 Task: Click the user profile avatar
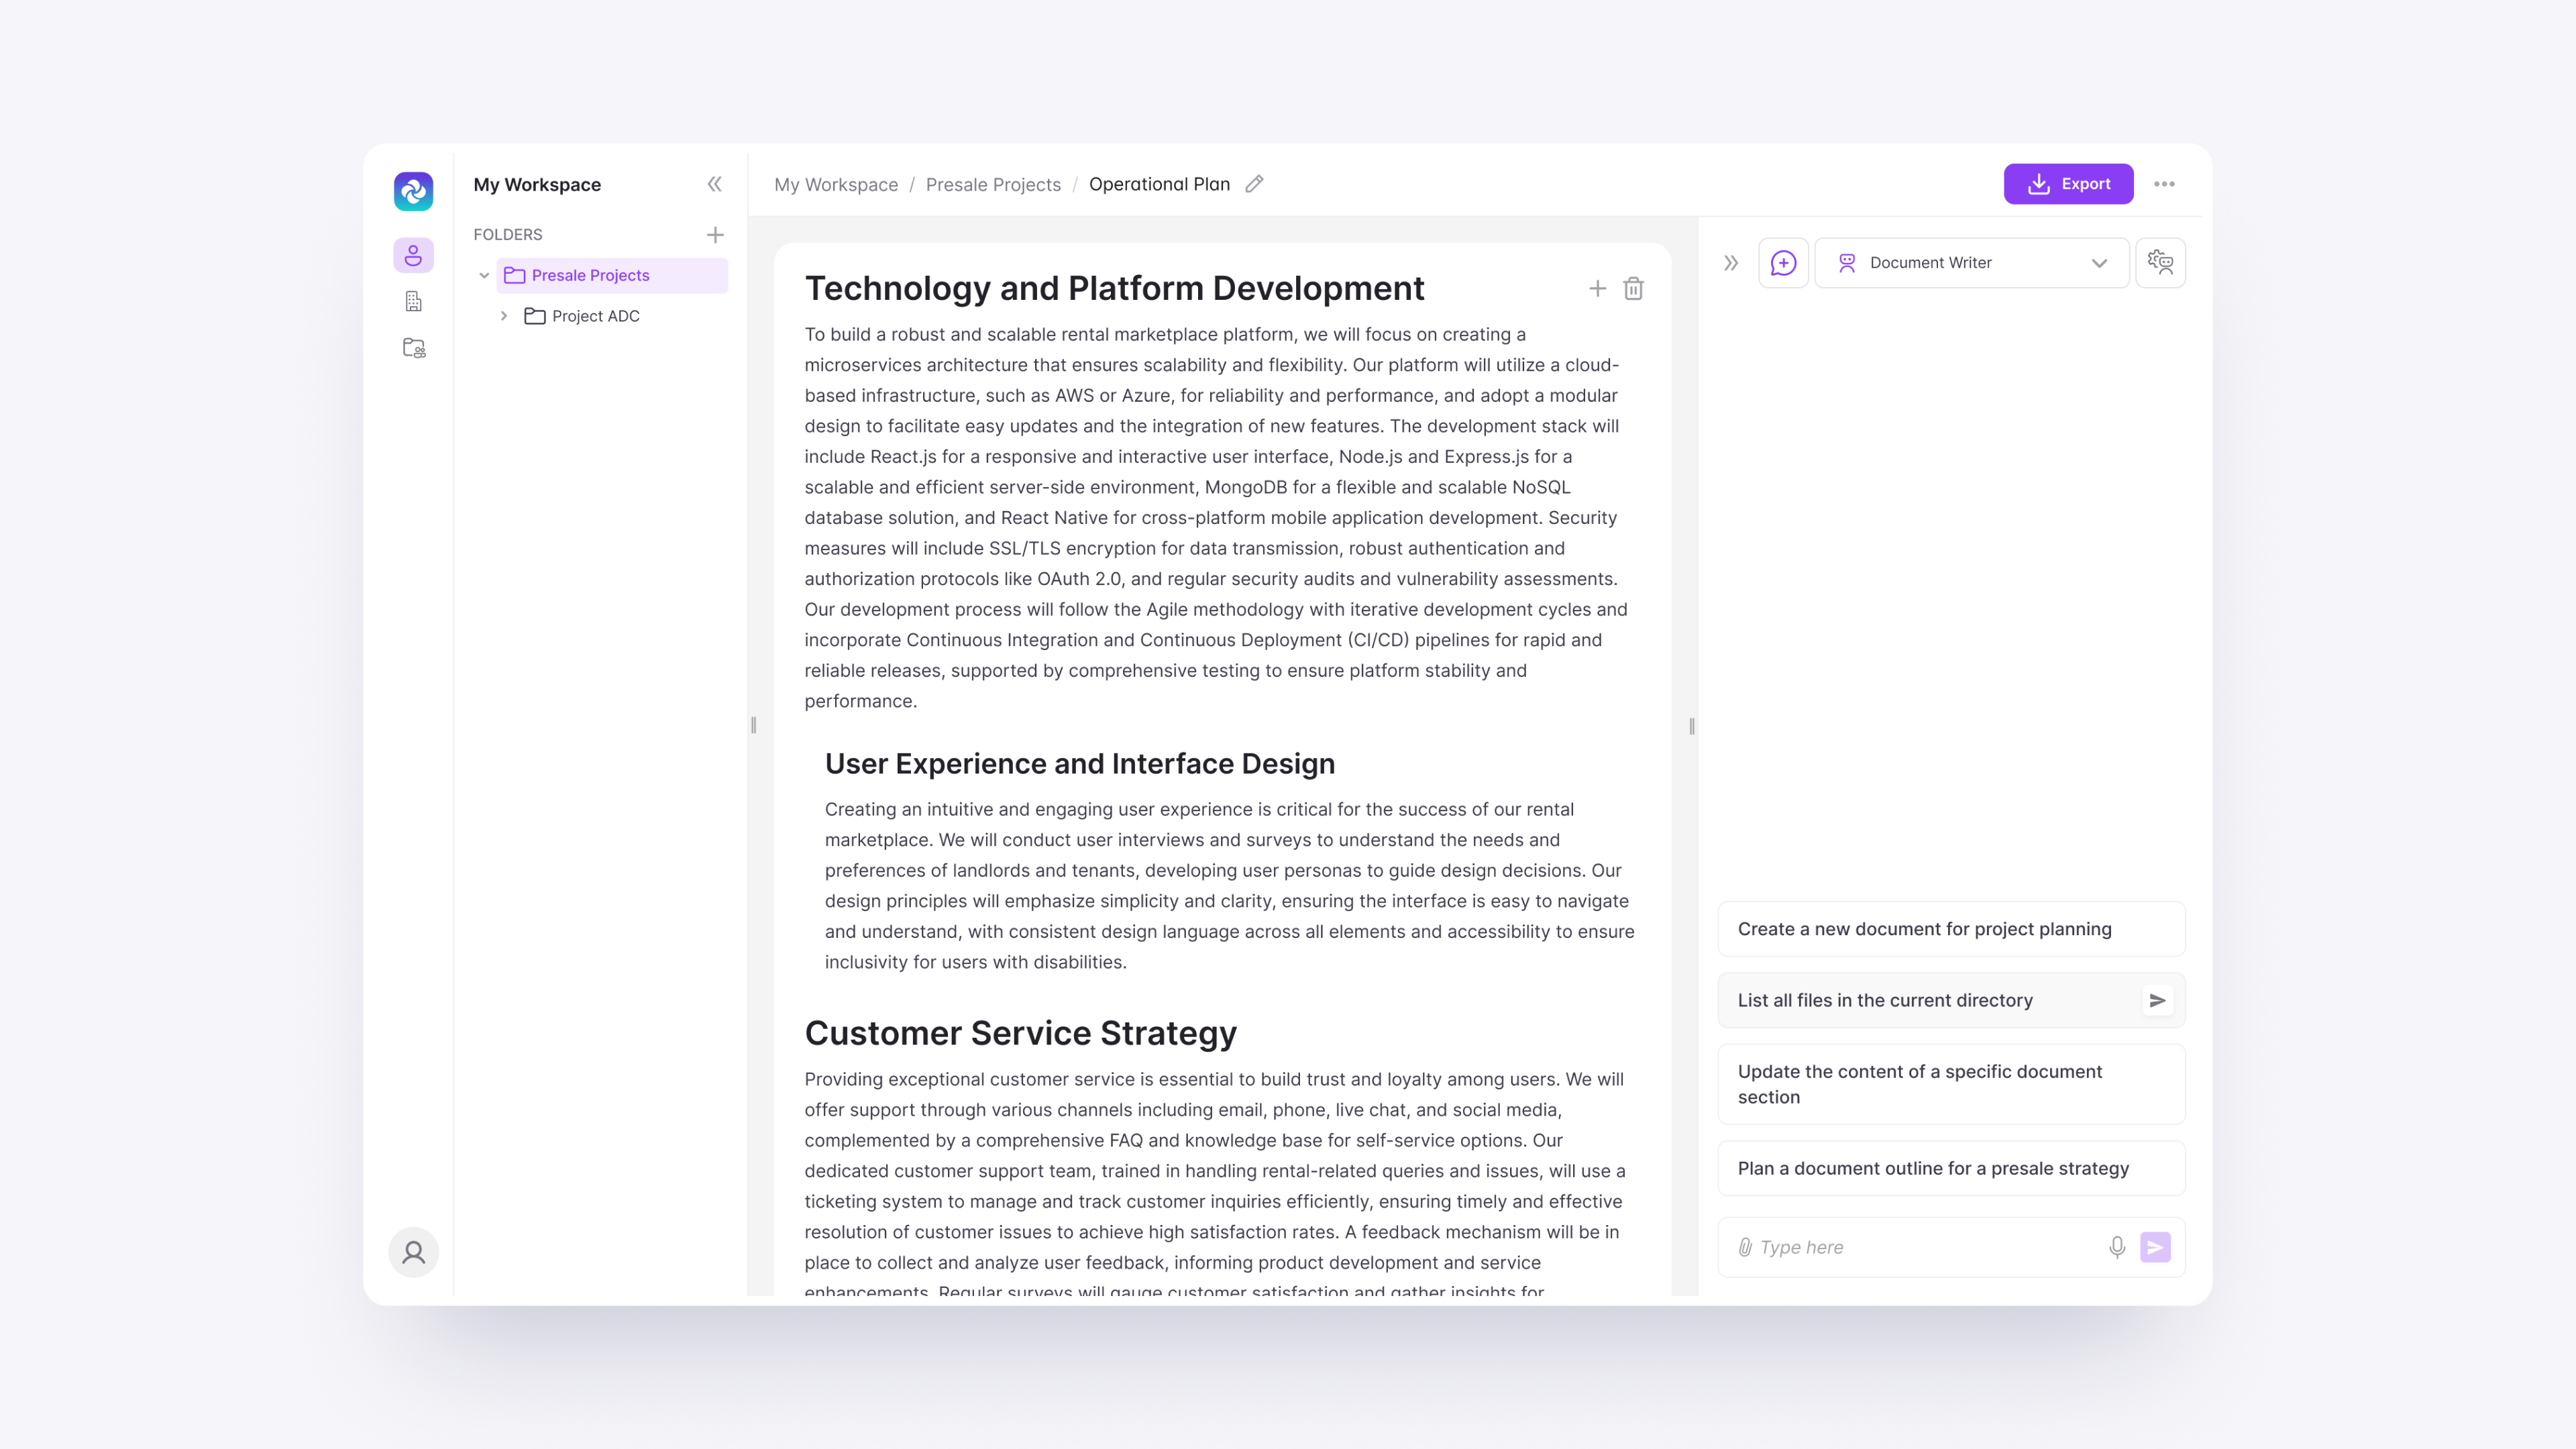tap(413, 1252)
